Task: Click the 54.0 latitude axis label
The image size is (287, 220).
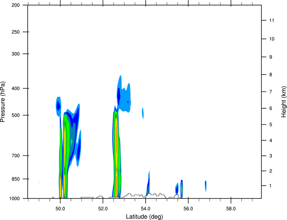Action: click(146, 209)
